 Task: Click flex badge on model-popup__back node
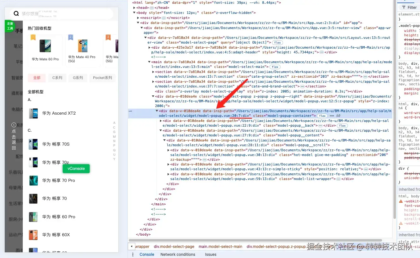342,126
